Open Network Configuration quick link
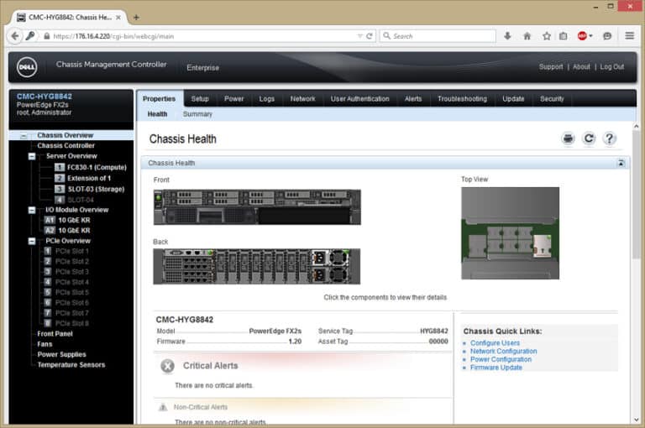The height and width of the screenshot is (428, 645). [x=504, y=351]
